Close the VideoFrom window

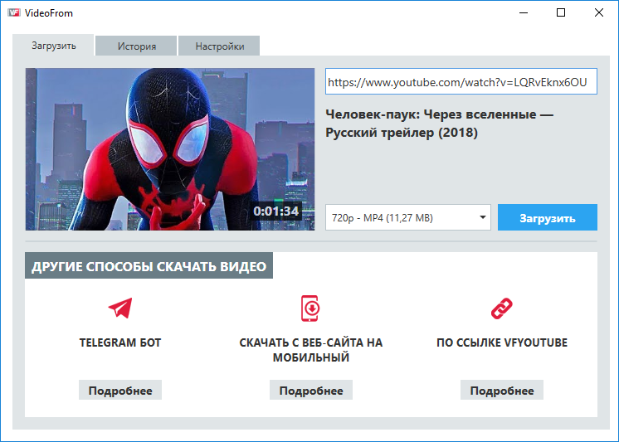point(599,12)
